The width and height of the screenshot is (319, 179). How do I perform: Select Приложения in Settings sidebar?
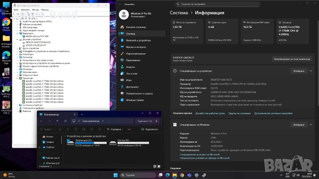(x=142, y=60)
